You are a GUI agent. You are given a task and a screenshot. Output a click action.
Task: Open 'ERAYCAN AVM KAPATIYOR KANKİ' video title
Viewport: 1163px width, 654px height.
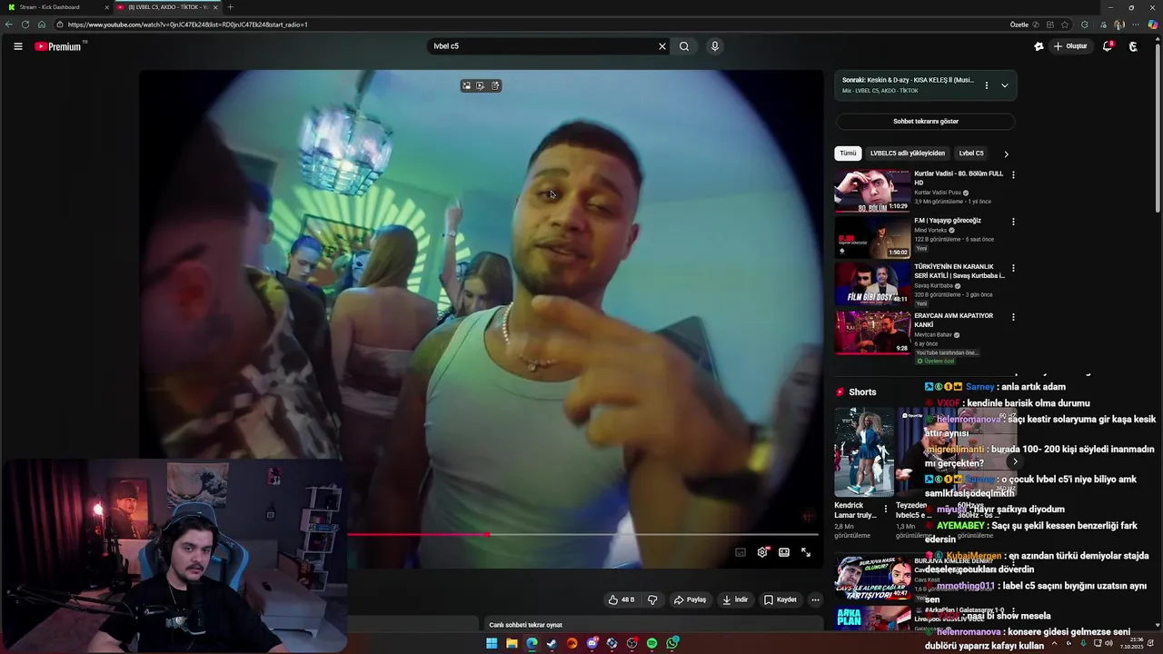(953, 320)
